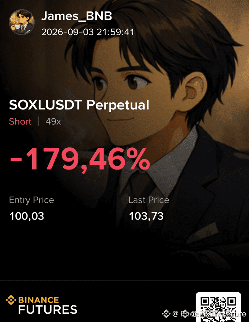Click the BINANCE wordmark text
The width and height of the screenshot is (249, 322).
[x=39, y=300]
